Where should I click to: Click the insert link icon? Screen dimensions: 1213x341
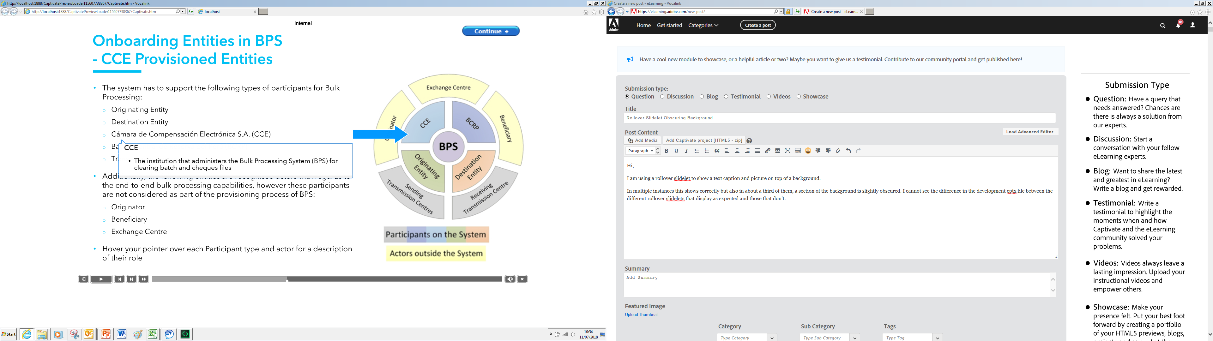(x=768, y=151)
